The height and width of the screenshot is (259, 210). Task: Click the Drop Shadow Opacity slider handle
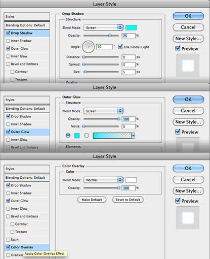[x=110, y=36]
